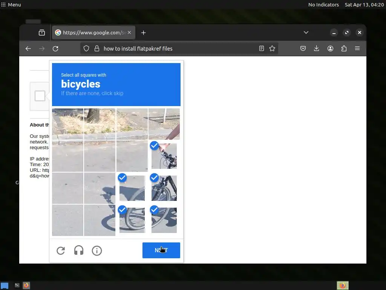Select the tile showing the tree trunk
Screen dimensions: 386x290
[100, 124]
